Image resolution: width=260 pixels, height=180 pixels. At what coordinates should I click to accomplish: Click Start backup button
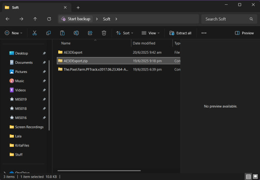(76, 19)
